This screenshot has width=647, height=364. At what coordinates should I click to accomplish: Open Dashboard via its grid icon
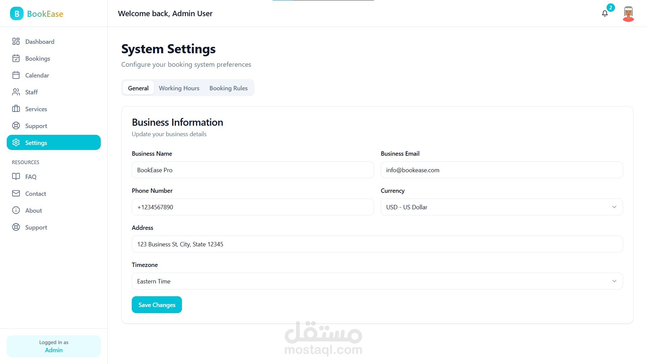tap(16, 41)
